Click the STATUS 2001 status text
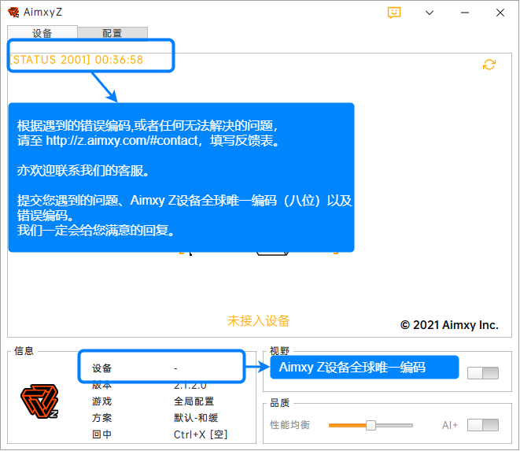Viewport: 520px width, 451px height. [x=76, y=60]
